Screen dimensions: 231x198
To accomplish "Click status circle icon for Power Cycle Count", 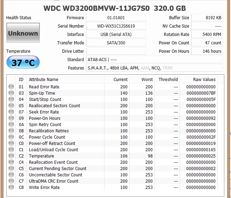I will point(11,137).
